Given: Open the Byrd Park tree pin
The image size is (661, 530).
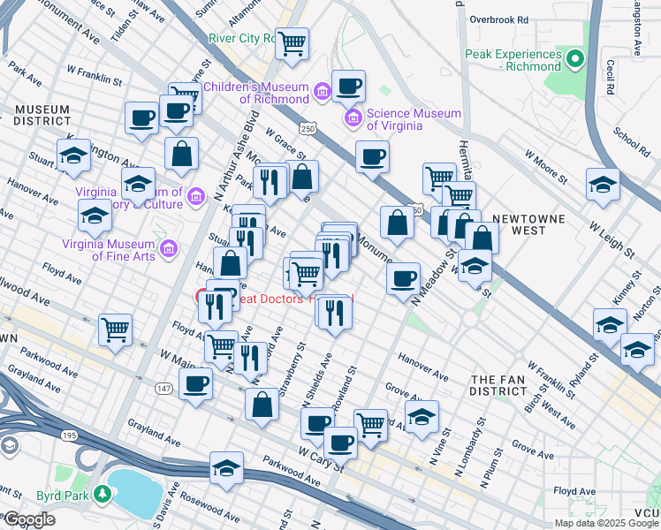Looking at the screenshot, I should coord(103,494).
